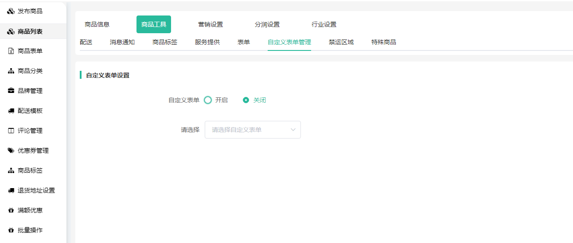Click the 商品分类 hierarchy icon
This screenshot has height=243, width=573.
click(x=11, y=71)
